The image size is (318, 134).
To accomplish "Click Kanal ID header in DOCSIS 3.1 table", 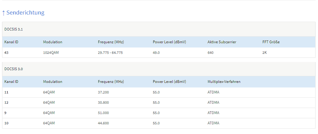I will click(11, 42).
